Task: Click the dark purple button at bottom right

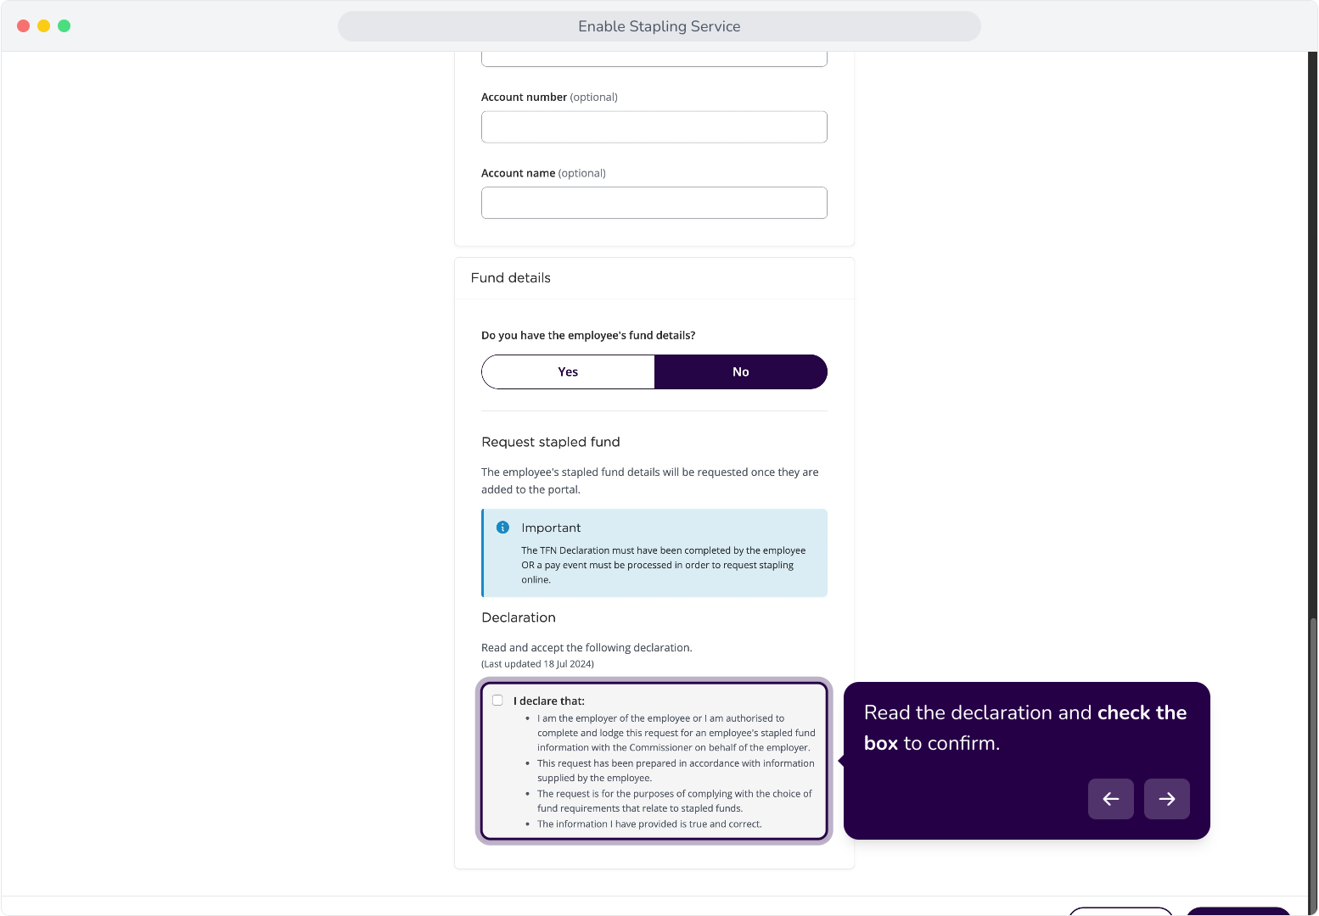Action: tap(1238, 912)
